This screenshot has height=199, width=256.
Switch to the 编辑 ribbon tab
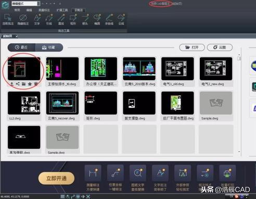pos(29,10)
